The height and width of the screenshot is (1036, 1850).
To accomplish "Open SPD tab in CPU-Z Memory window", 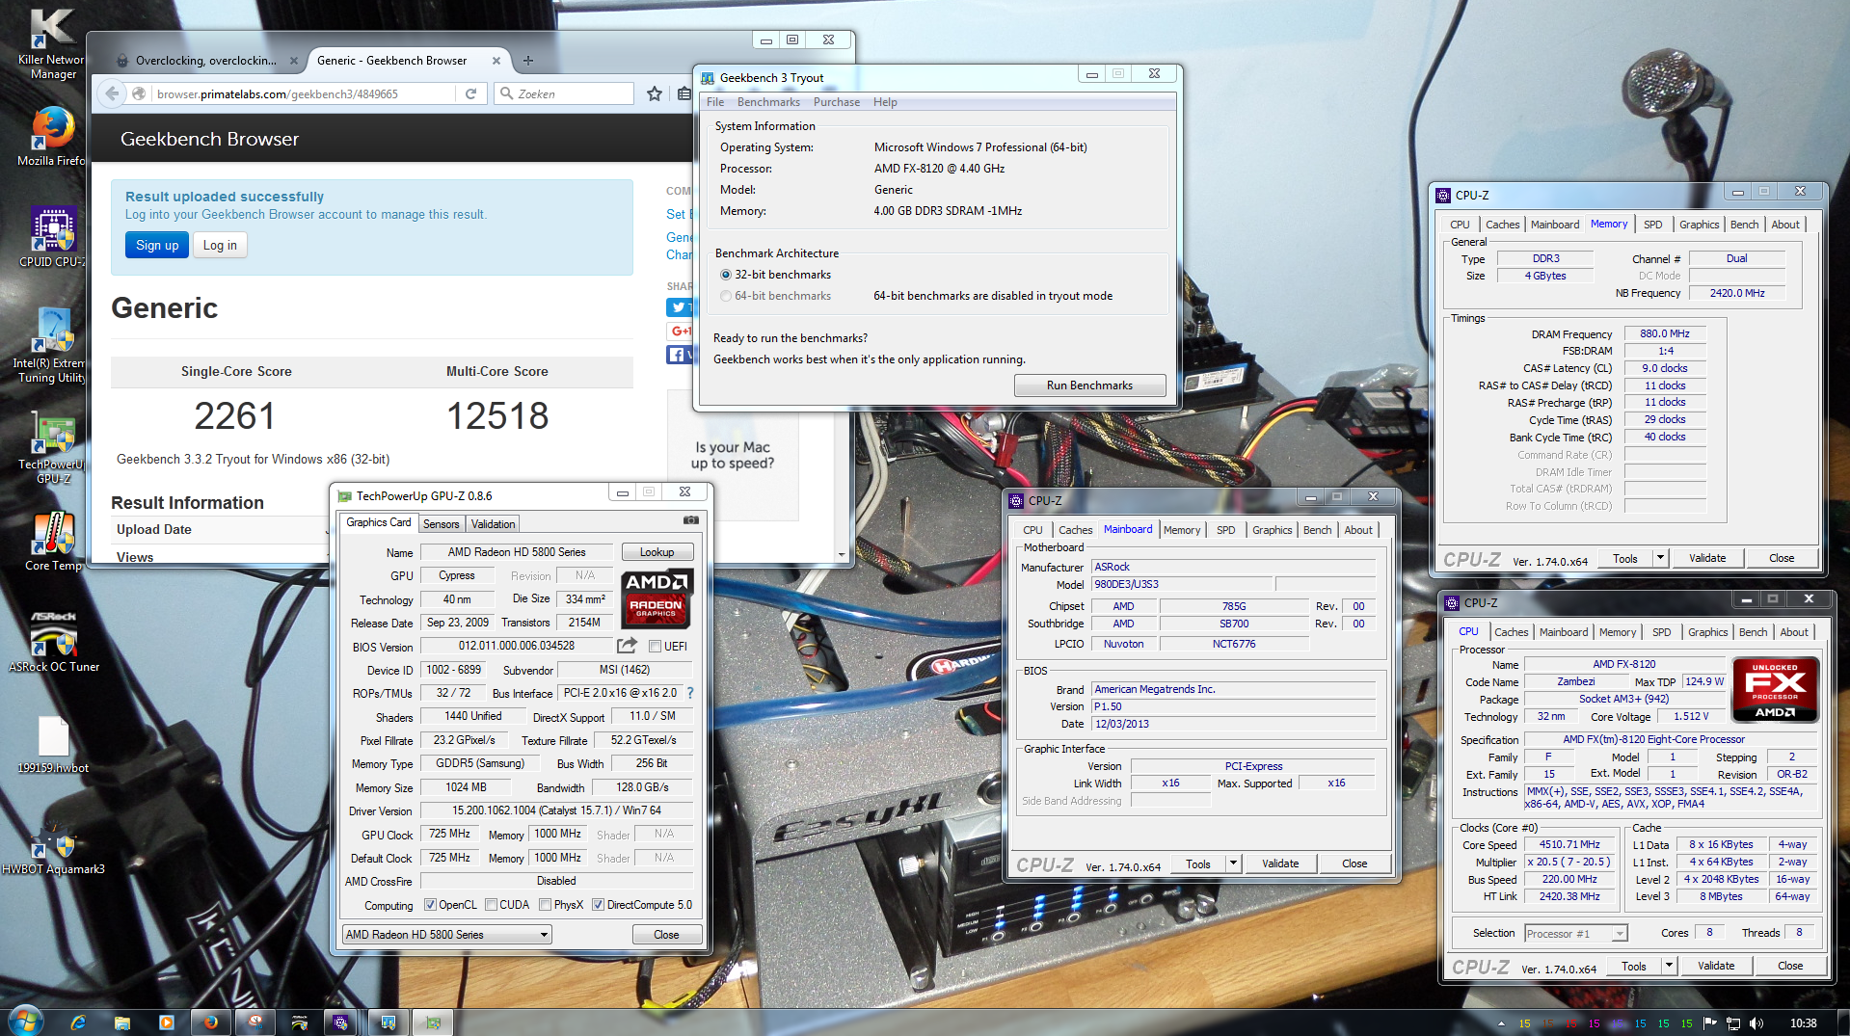I will [1652, 225].
